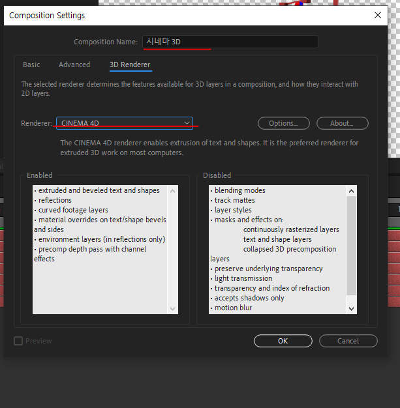
Task: Close the Composition Settings dialog
Action: (x=378, y=15)
